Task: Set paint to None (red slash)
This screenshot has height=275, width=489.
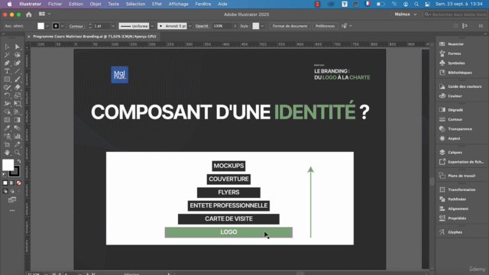Action: click(18, 183)
